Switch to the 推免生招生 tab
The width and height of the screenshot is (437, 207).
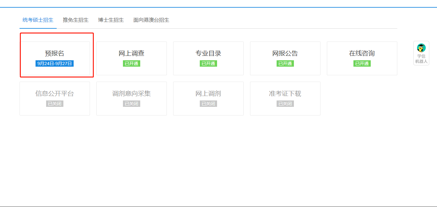pyautogui.click(x=76, y=19)
